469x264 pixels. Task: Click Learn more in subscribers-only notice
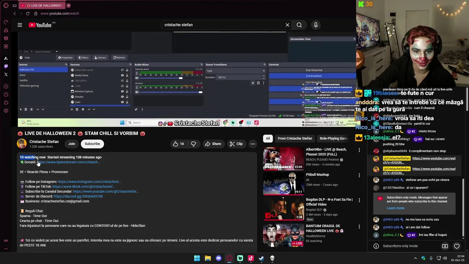click(x=395, y=208)
